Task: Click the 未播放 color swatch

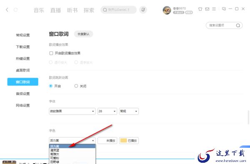Action: point(107,140)
